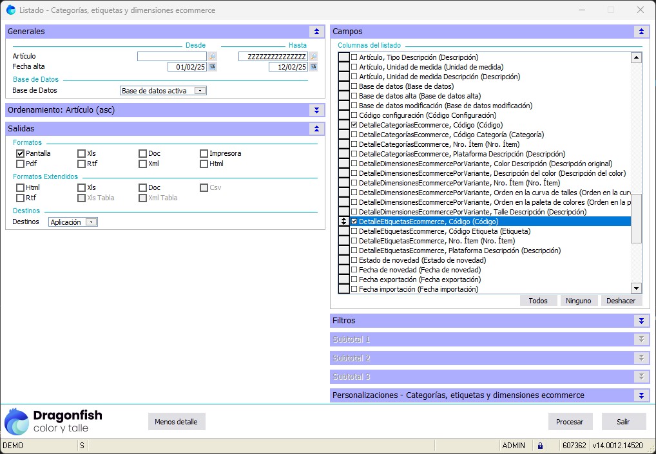Expand the Ordenamiento: Artículo (asc) section
The height and width of the screenshot is (454, 656).
point(316,110)
